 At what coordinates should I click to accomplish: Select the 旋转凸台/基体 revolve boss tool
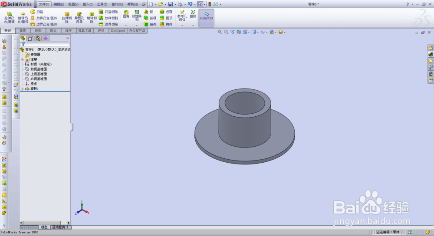click(x=23, y=18)
